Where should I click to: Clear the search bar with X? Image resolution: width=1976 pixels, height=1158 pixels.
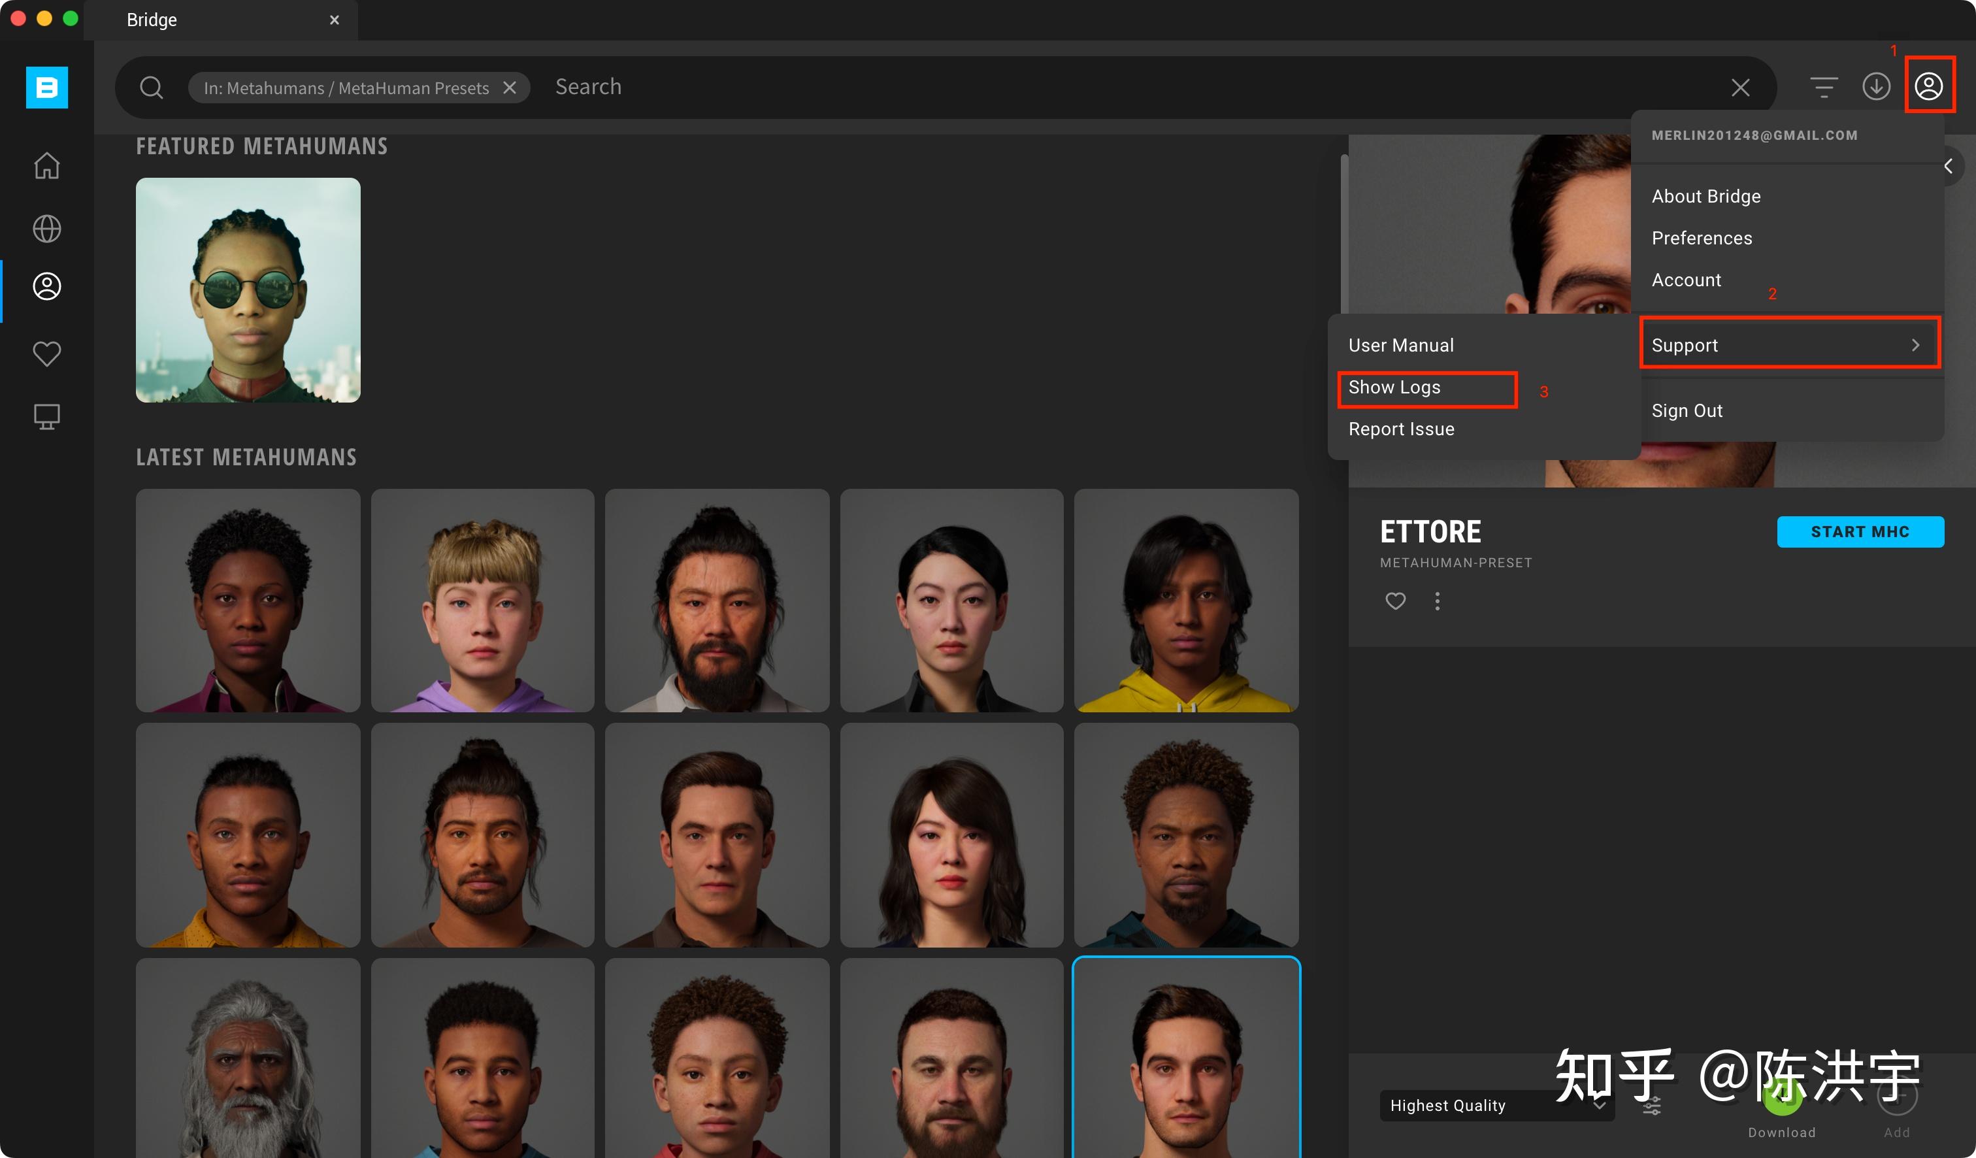(1740, 87)
